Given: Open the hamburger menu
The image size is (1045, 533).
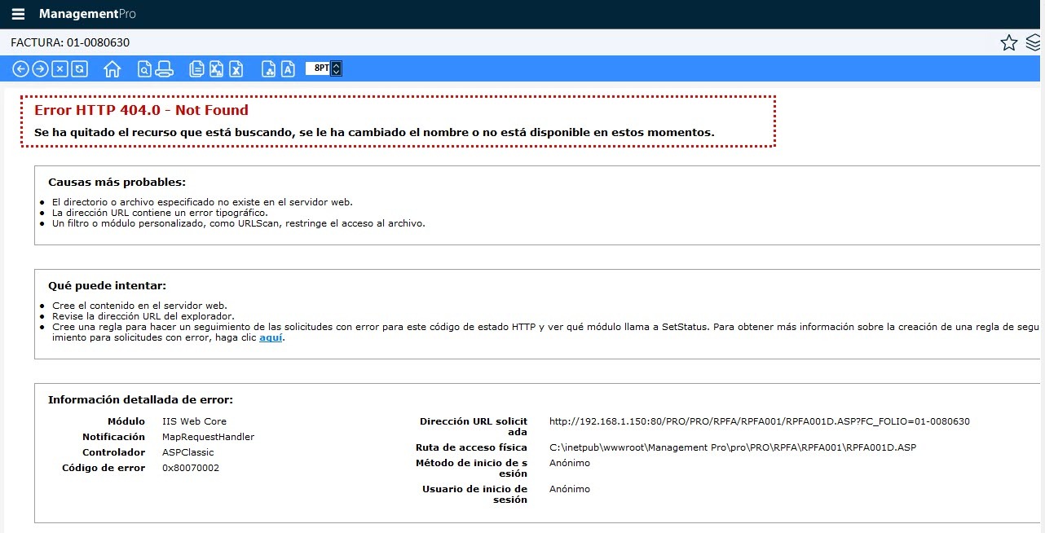Looking at the screenshot, I should tap(18, 14).
